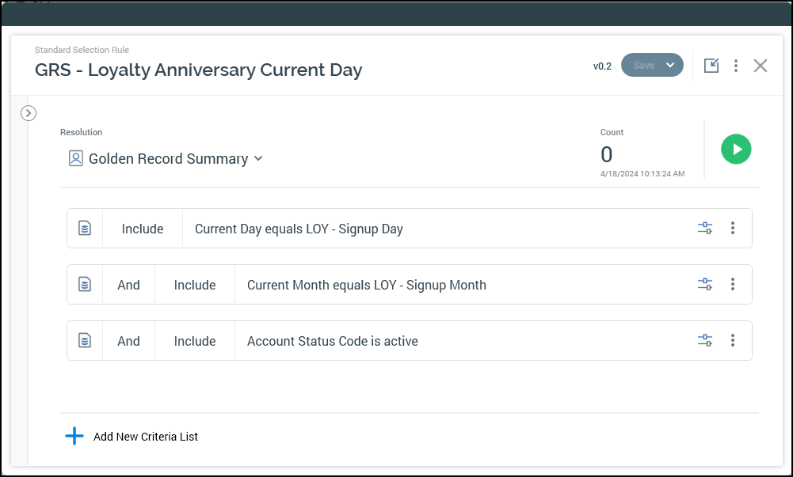Open the Save button dropdown arrow
The image size is (793, 477).
pyautogui.click(x=670, y=66)
